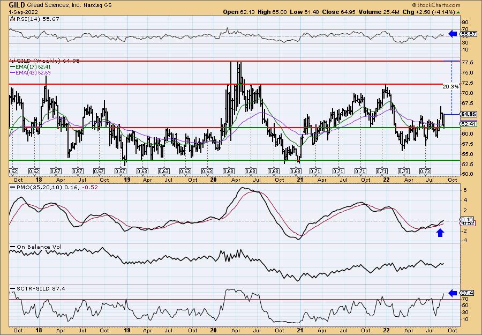Click the Volume 25.4M value

379,12
